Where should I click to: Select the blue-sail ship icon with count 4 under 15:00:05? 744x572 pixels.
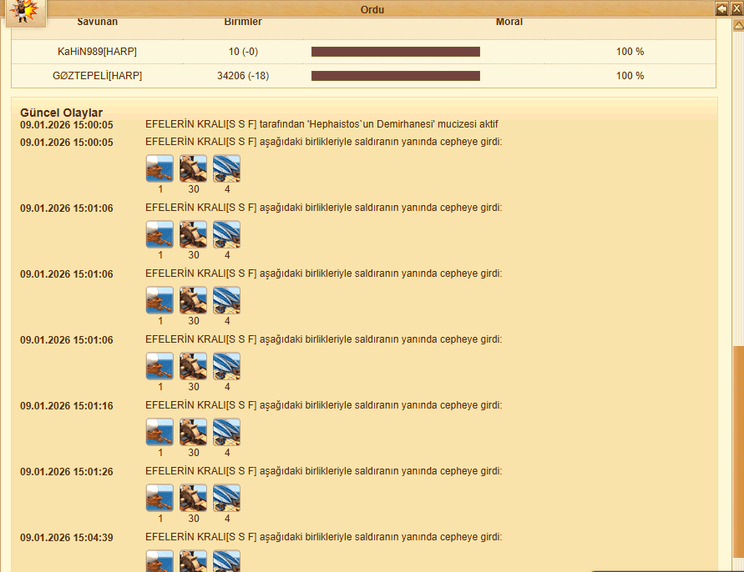click(226, 168)
